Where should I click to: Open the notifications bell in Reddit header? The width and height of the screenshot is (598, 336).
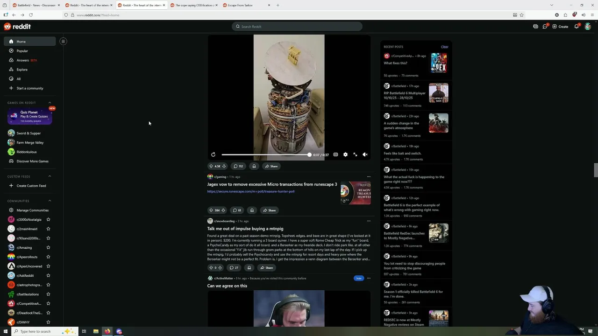(x=577, y=27)
